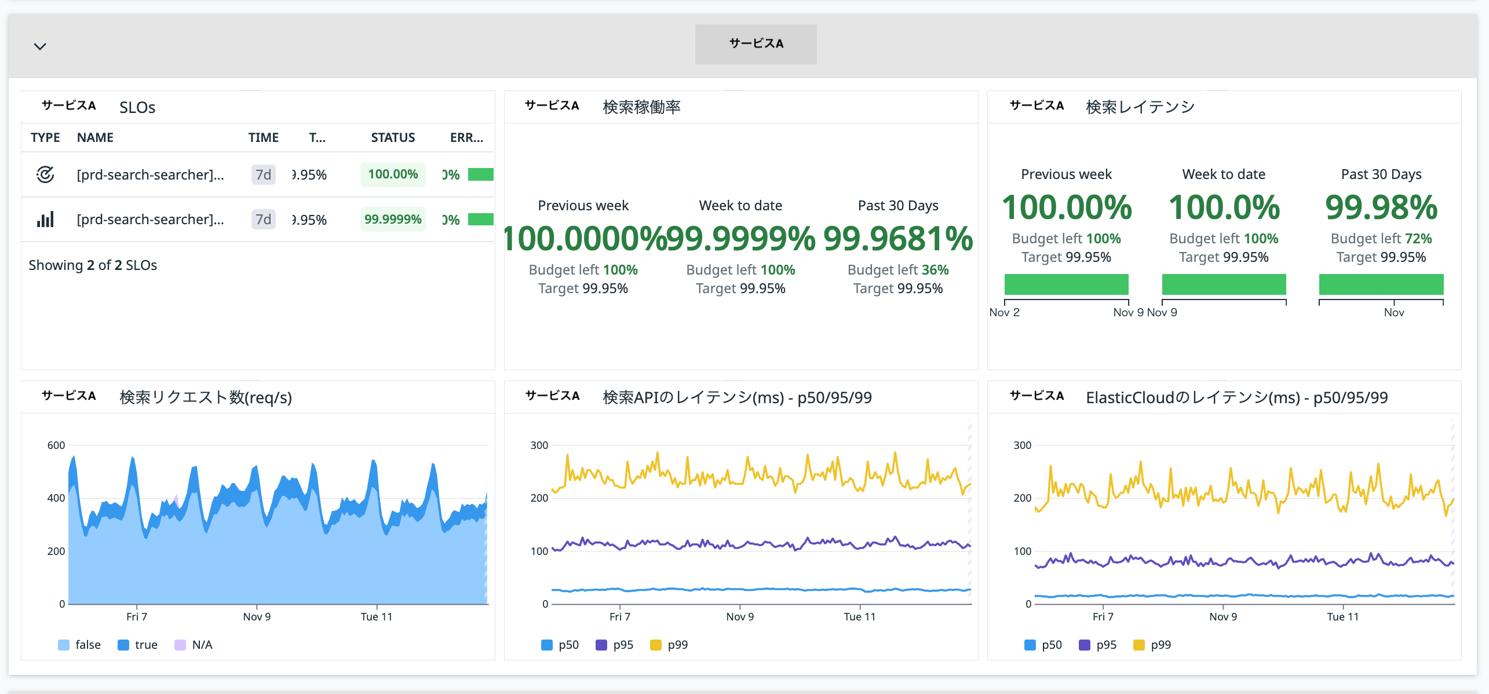Click the 検索稼働率 widget title
The height and width of the screenshot is (694, 1489).
pos(641,107)
